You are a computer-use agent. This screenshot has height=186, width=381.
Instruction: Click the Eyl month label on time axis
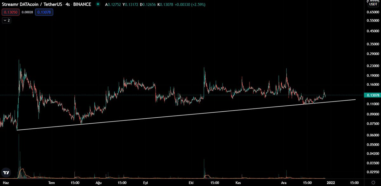coord(146,183)
